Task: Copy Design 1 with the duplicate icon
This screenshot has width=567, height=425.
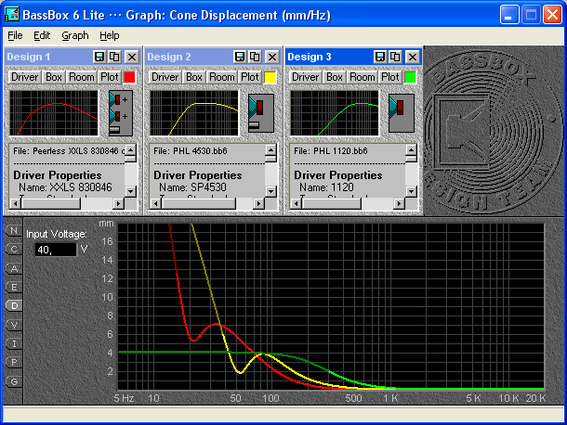Action: pyautogui.click(x=114, y=57)
